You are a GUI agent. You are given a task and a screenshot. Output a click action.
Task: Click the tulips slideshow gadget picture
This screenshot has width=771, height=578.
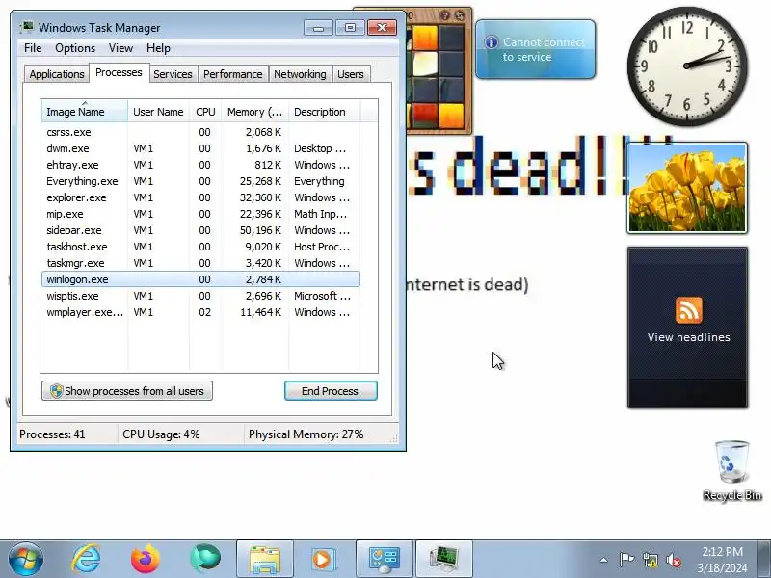(687, 188)
